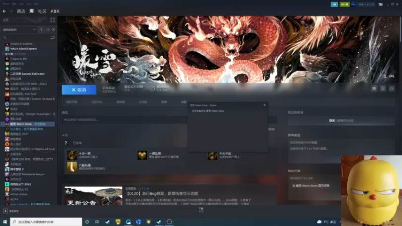Viewport: 402px width, 226px height.
Task: Select Warm Snow in game list
Action: [28, 124]
